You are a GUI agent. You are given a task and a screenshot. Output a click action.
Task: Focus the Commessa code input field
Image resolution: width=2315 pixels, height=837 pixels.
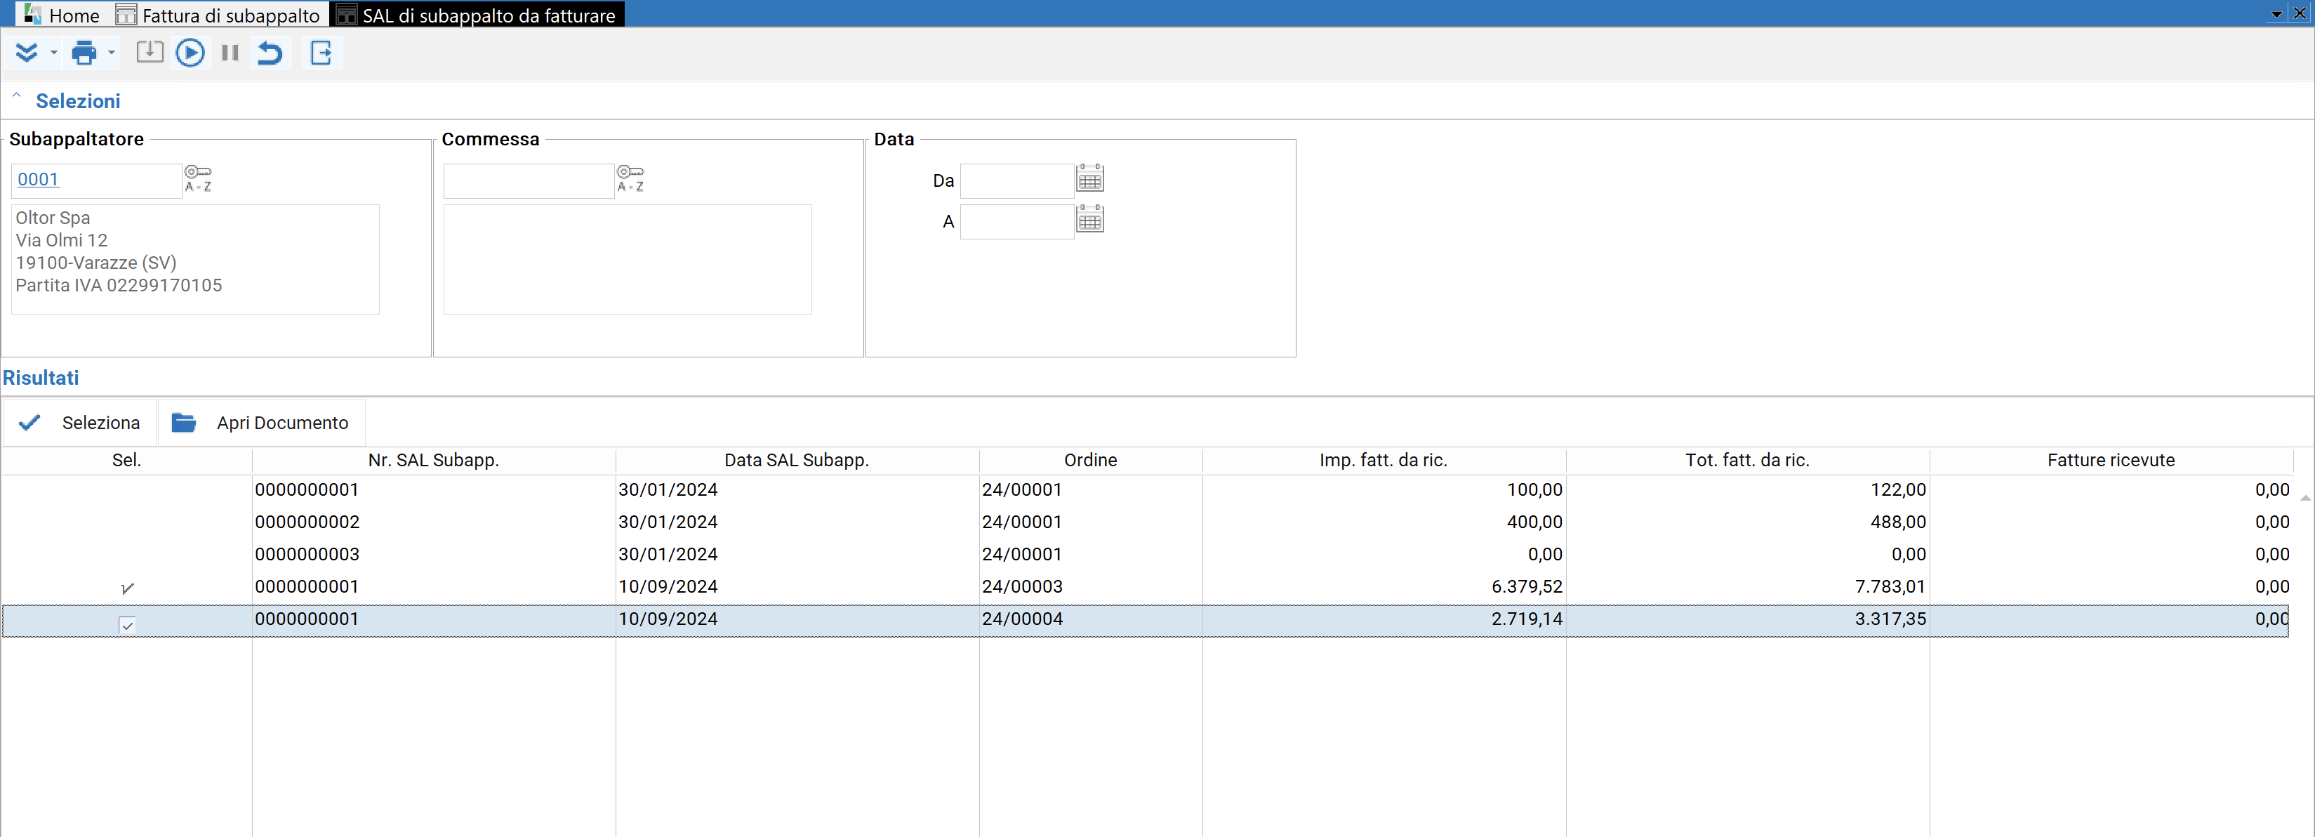coord(529,180)
